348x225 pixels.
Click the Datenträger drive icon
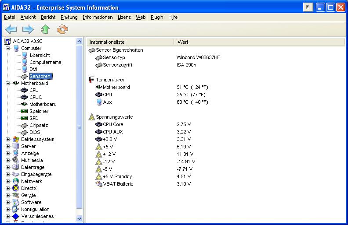click(16, 167)
